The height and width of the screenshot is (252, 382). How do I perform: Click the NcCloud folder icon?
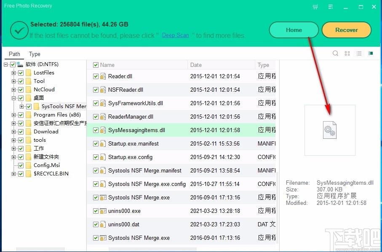(29, 90)
